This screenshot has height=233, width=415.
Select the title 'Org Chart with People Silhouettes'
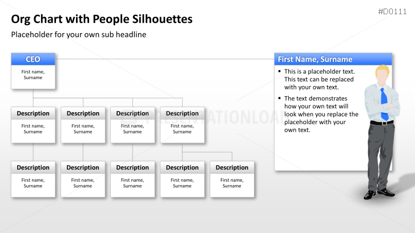(102, 19)
